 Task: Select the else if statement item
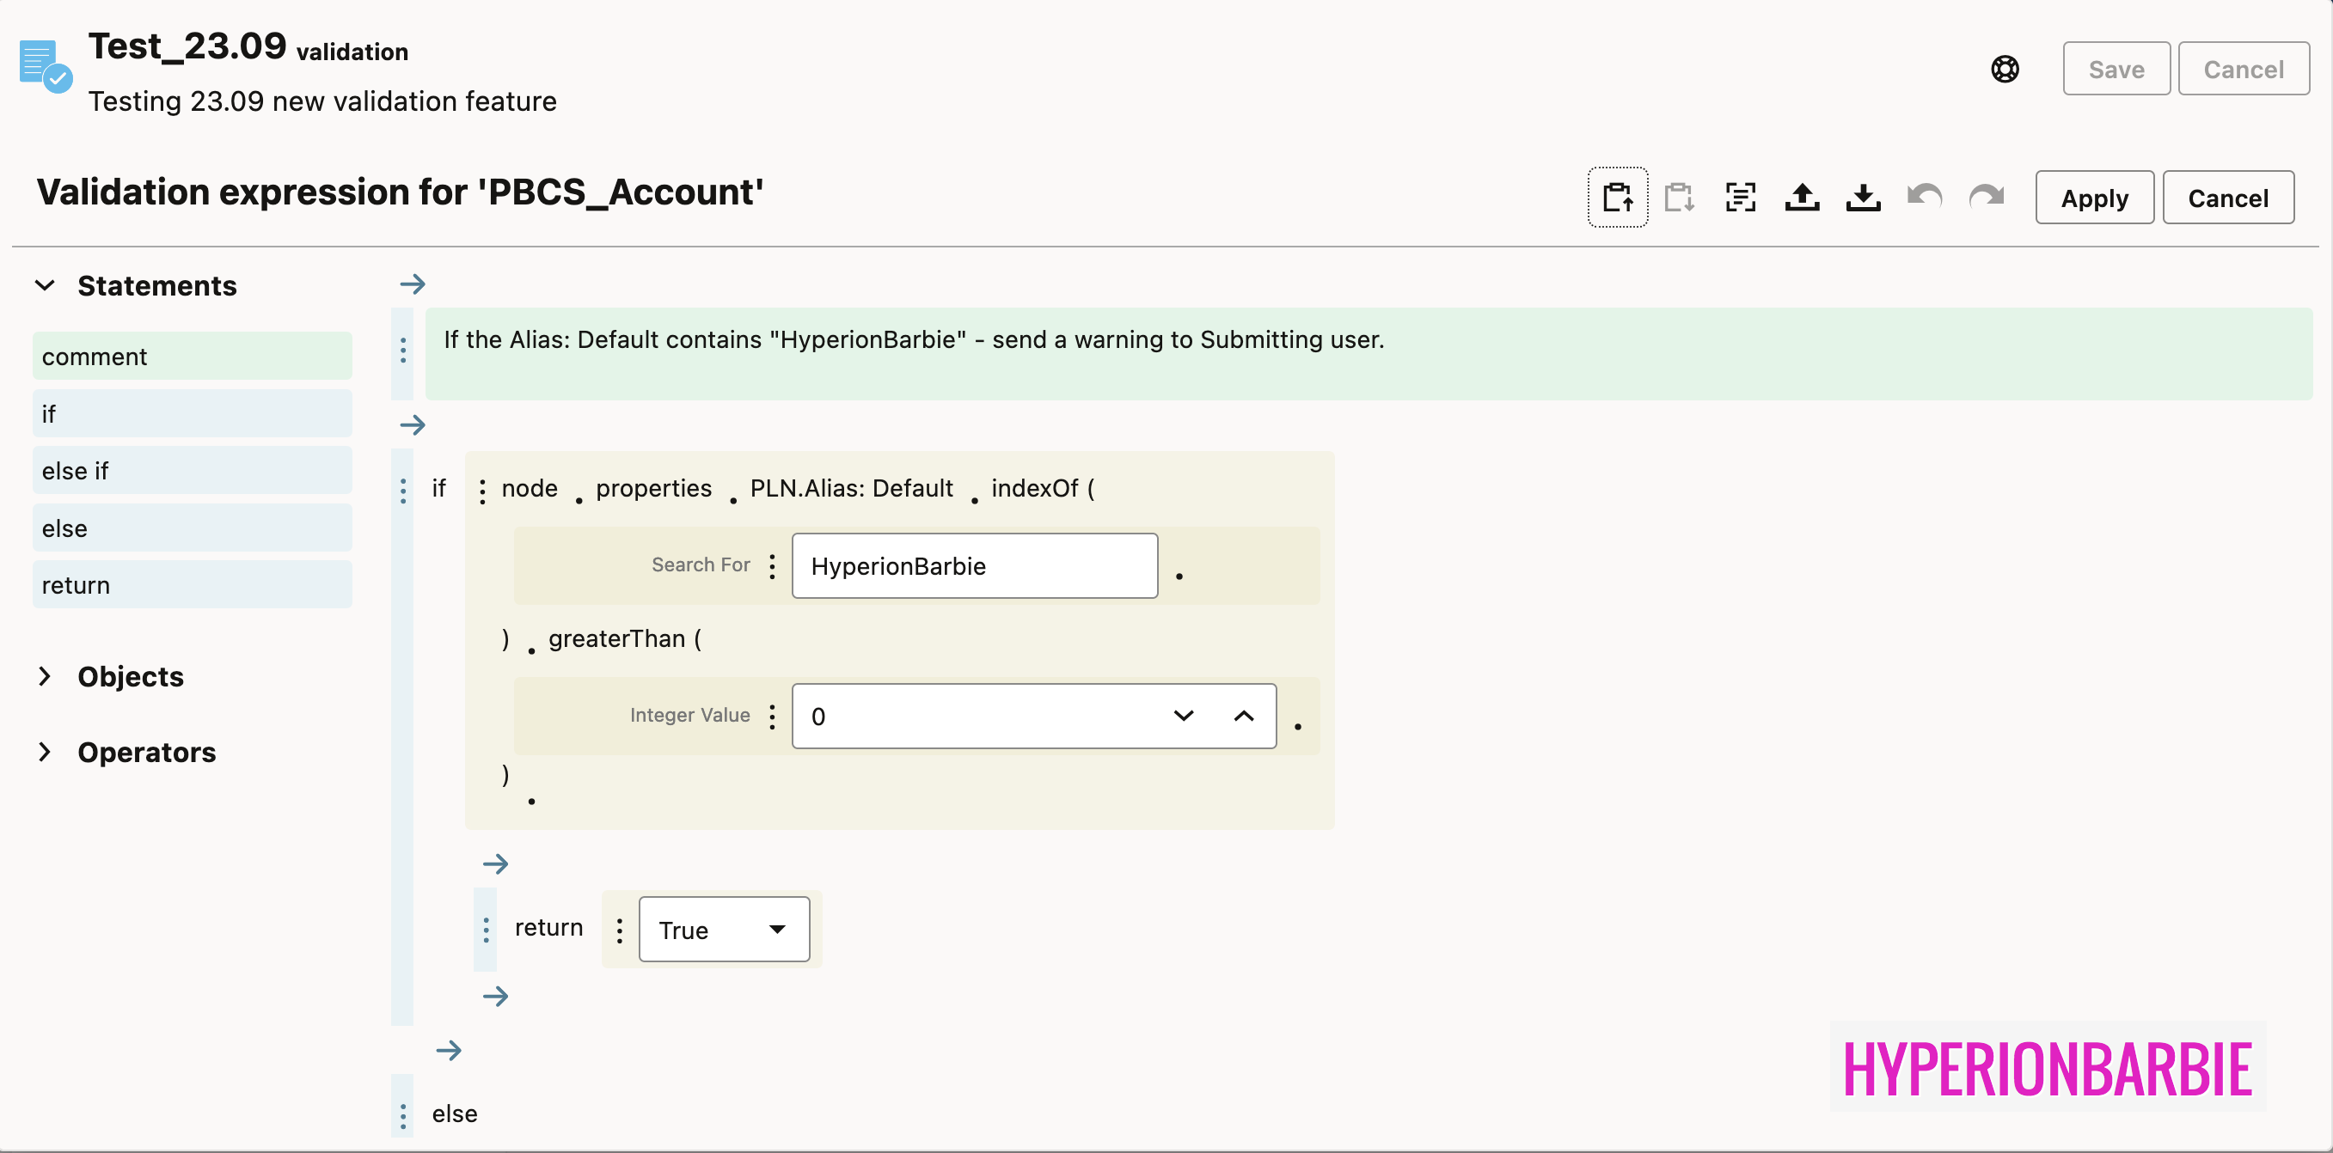(x=192, y=471)
